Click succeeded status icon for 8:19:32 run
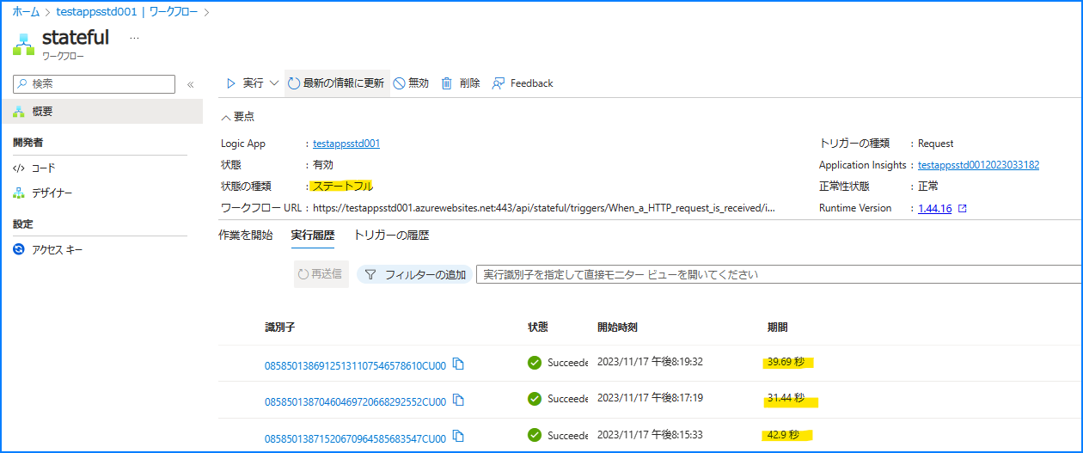The height and width of the screenshot is (453, 1083). click(x=535, y=363)
